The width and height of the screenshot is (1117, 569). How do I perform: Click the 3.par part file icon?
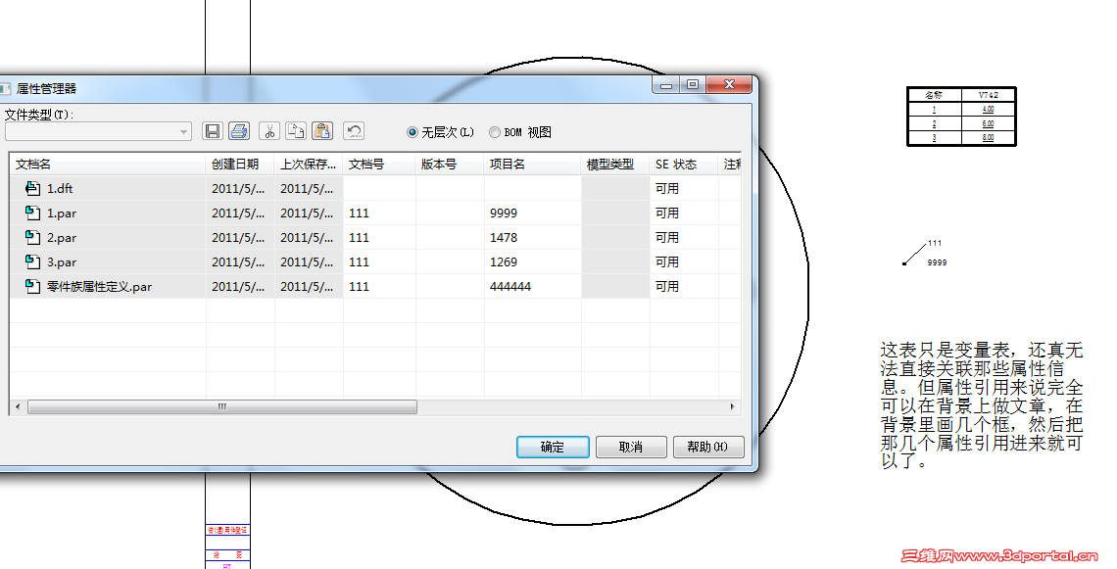(32, 261)
